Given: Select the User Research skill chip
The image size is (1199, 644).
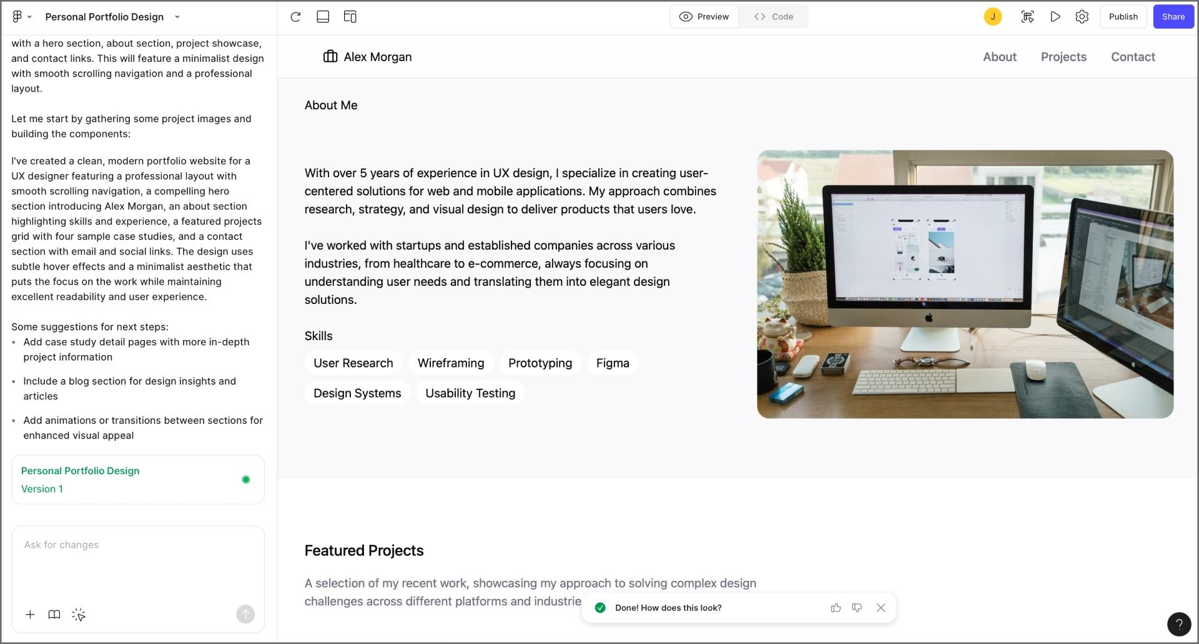Looking at the screenshot, I should pyautogui.click(x=353, y=363).
